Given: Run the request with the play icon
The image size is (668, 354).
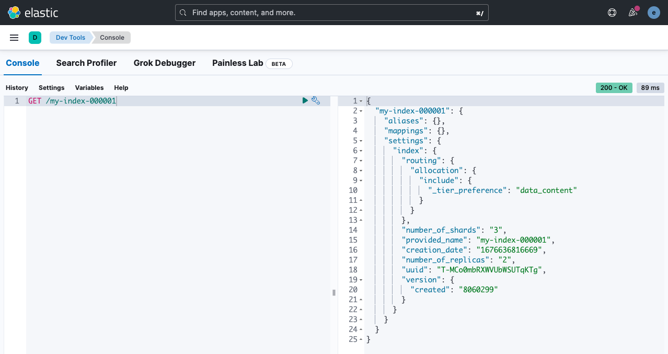Looking at the screenshot, I should pos(305,100).
